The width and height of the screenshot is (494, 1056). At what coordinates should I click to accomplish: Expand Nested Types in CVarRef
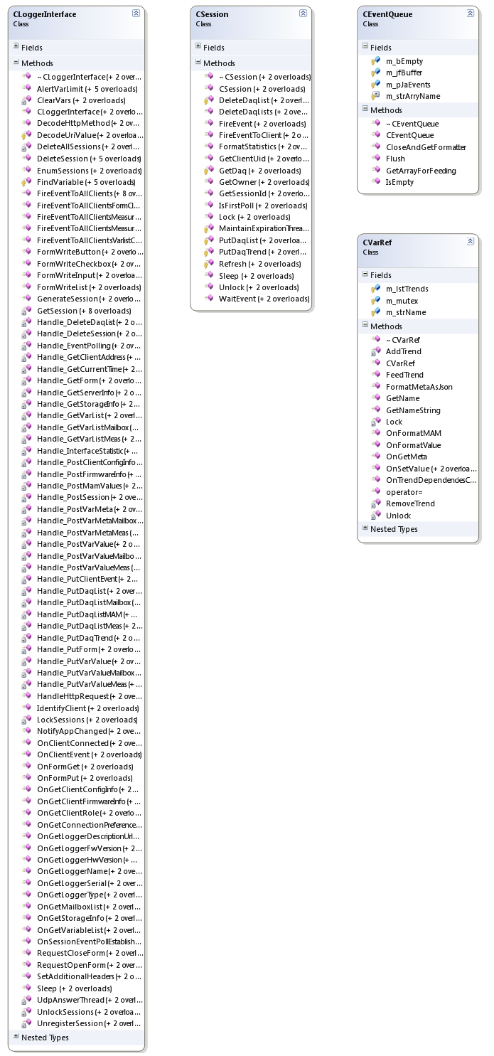coord(365,528)
